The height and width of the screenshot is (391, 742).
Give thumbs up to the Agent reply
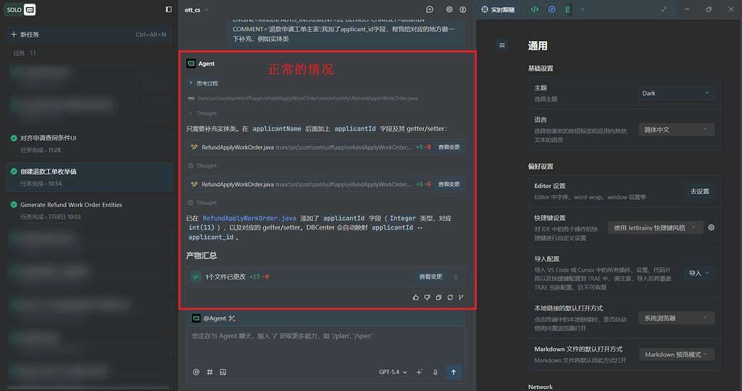point(415,298)
